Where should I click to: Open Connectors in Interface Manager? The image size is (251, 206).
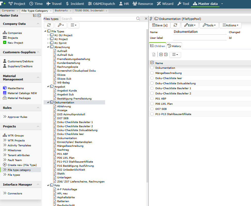point(13,193)
